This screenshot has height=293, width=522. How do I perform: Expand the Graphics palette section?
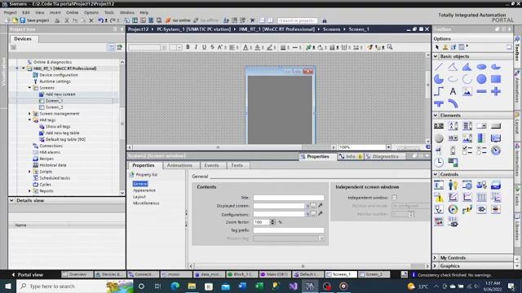pyautogui.click(x=435, y=266)
